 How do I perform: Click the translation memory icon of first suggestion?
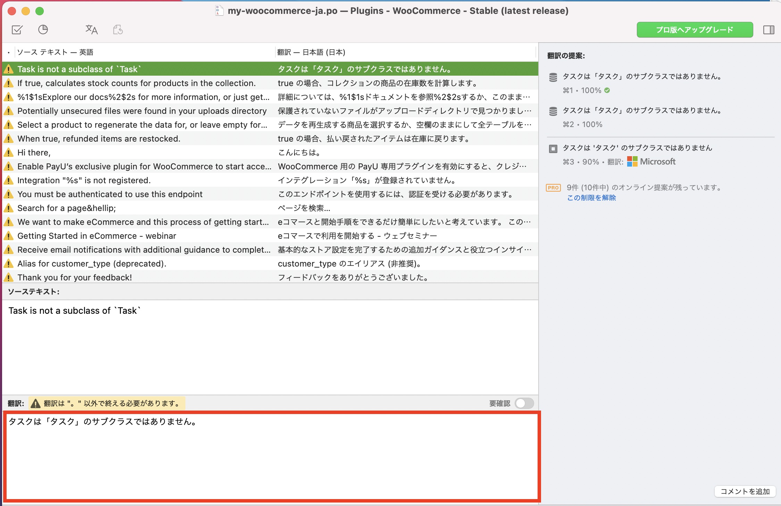pos(553,77)
